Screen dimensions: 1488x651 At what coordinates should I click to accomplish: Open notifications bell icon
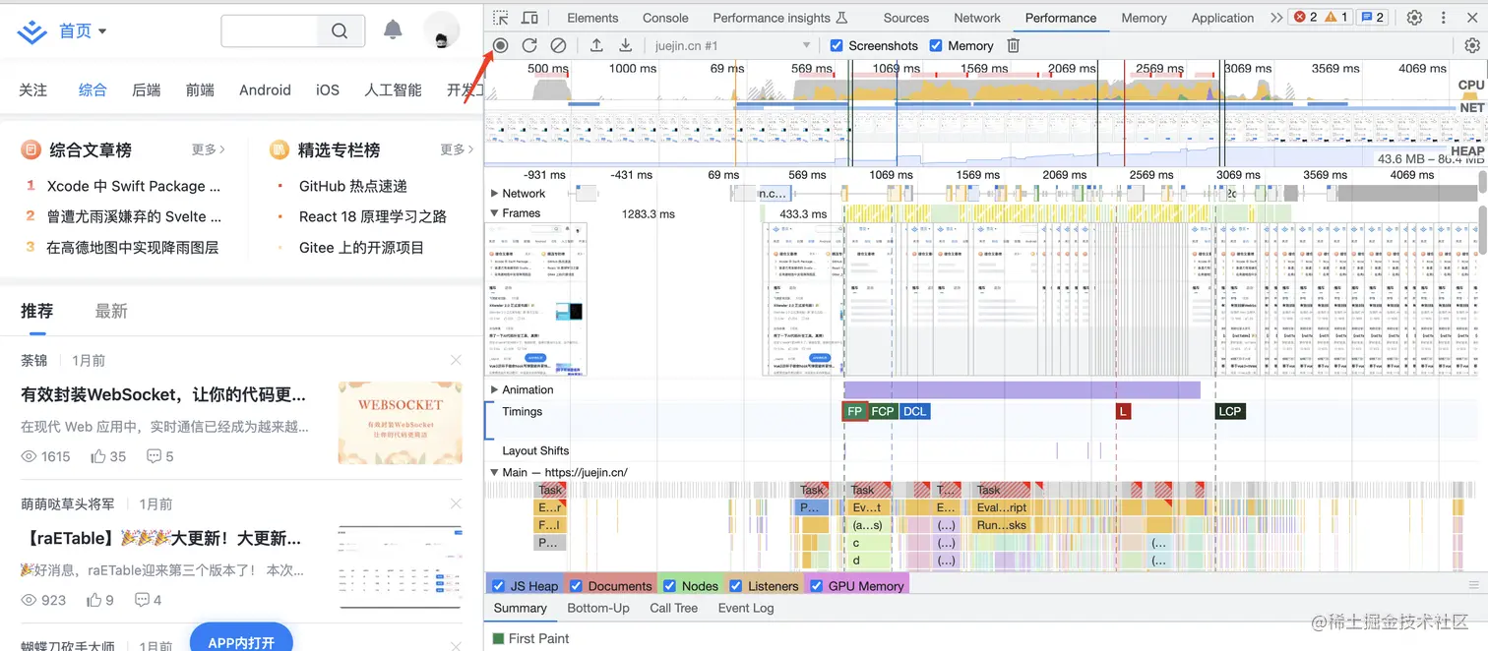393,30
